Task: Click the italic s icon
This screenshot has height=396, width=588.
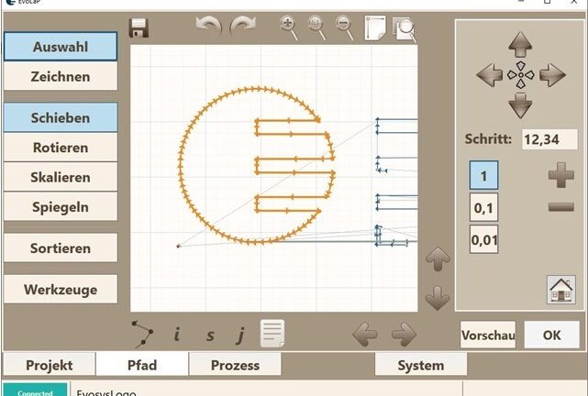Action: (210, 335)
